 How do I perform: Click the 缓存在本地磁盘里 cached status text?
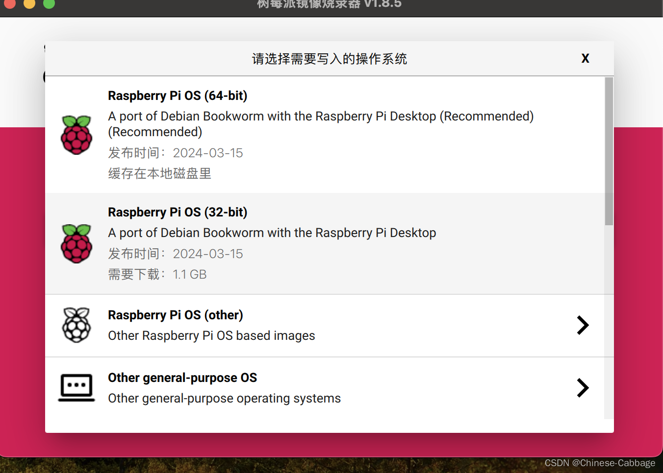tap(160, 173)
